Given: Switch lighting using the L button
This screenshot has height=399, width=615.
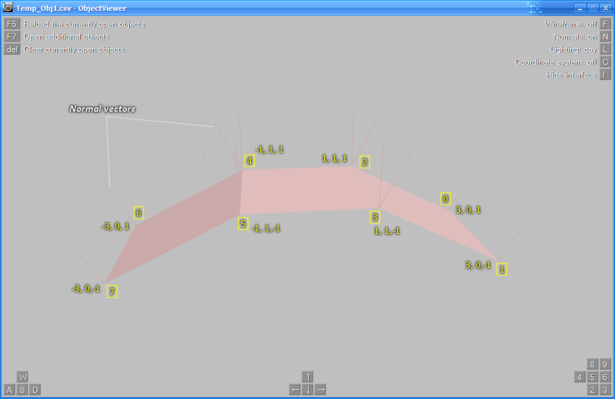Looking at the screenshot, I should (x=605, y=50).
